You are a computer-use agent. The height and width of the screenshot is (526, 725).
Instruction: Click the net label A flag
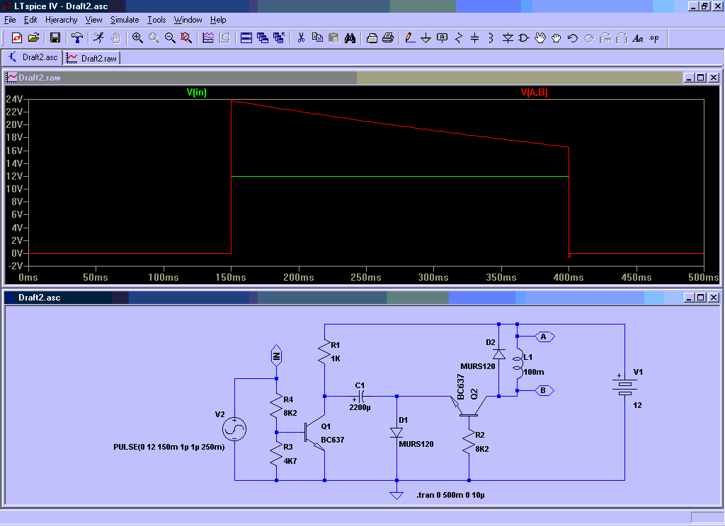544,337
